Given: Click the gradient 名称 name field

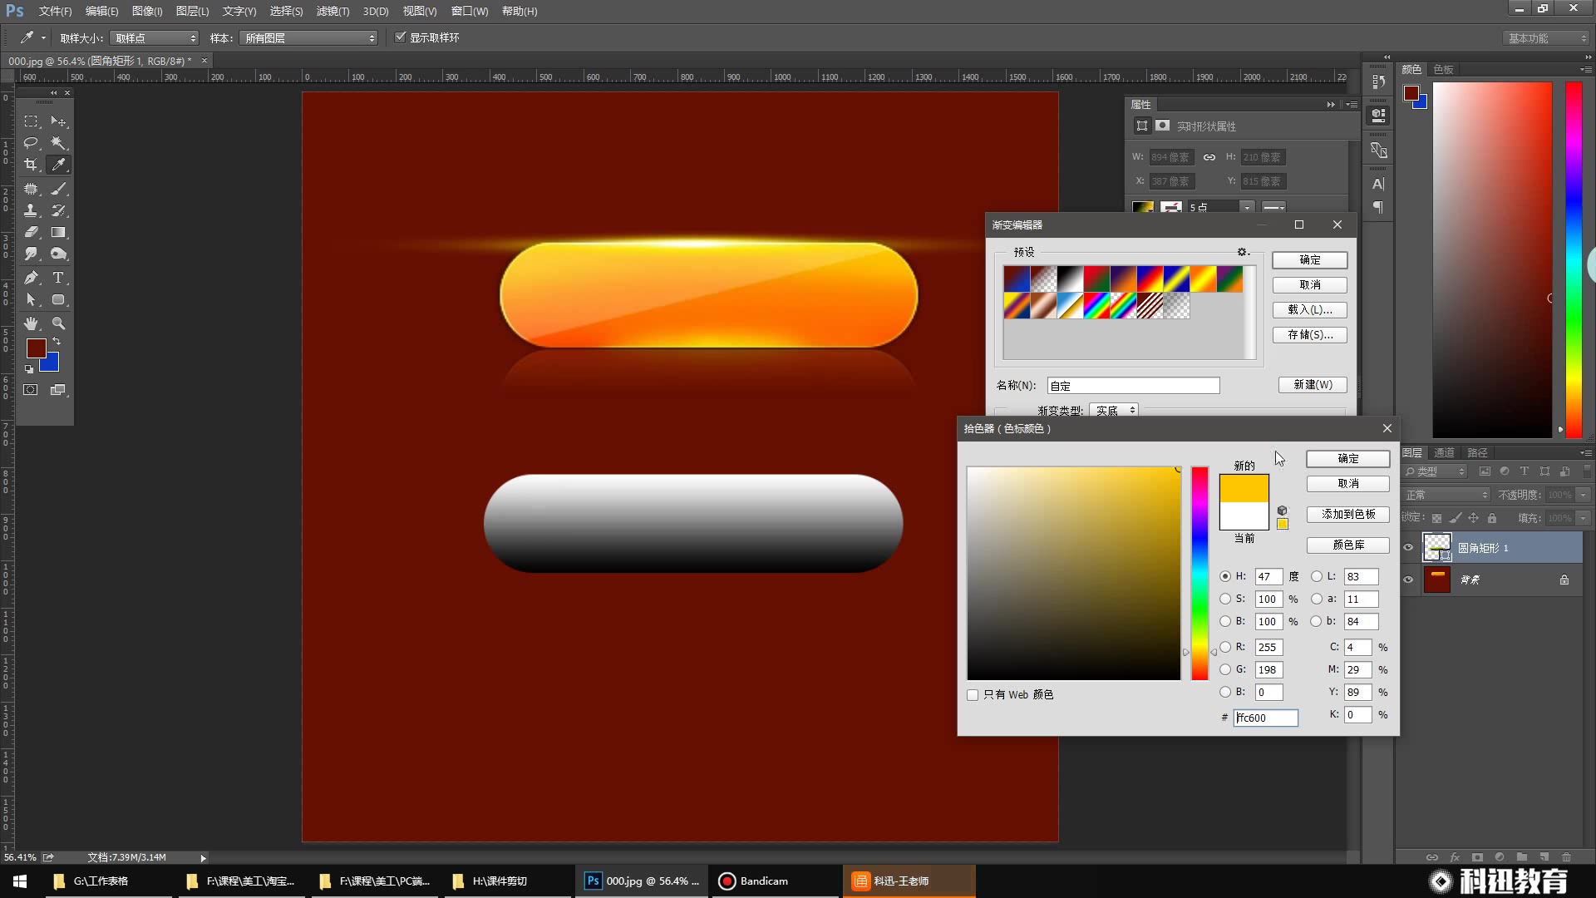Looking at the screenshot, I should point(1134,386).
